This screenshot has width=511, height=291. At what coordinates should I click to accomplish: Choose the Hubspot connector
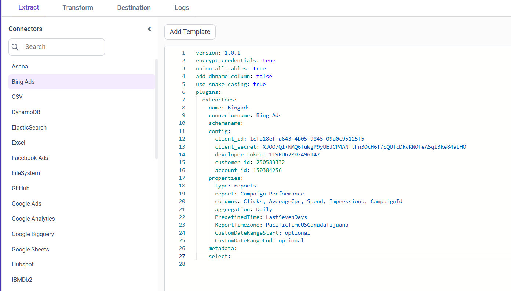[22, 264]
